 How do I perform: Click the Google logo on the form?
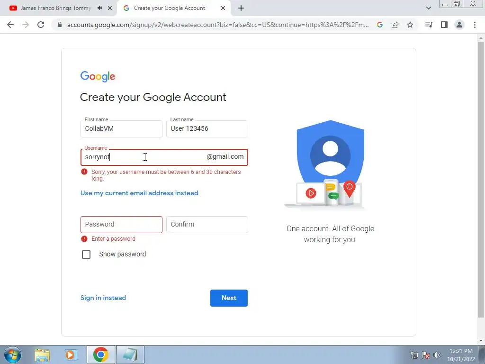pos(98,76)
